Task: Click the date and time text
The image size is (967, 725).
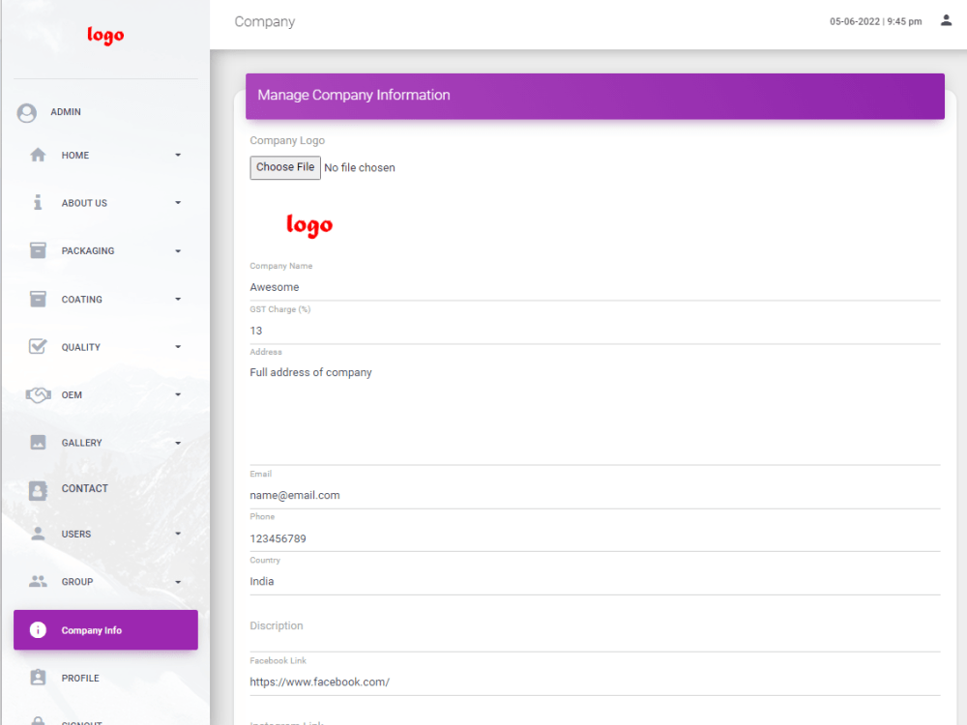Action: tap(876, 21)
